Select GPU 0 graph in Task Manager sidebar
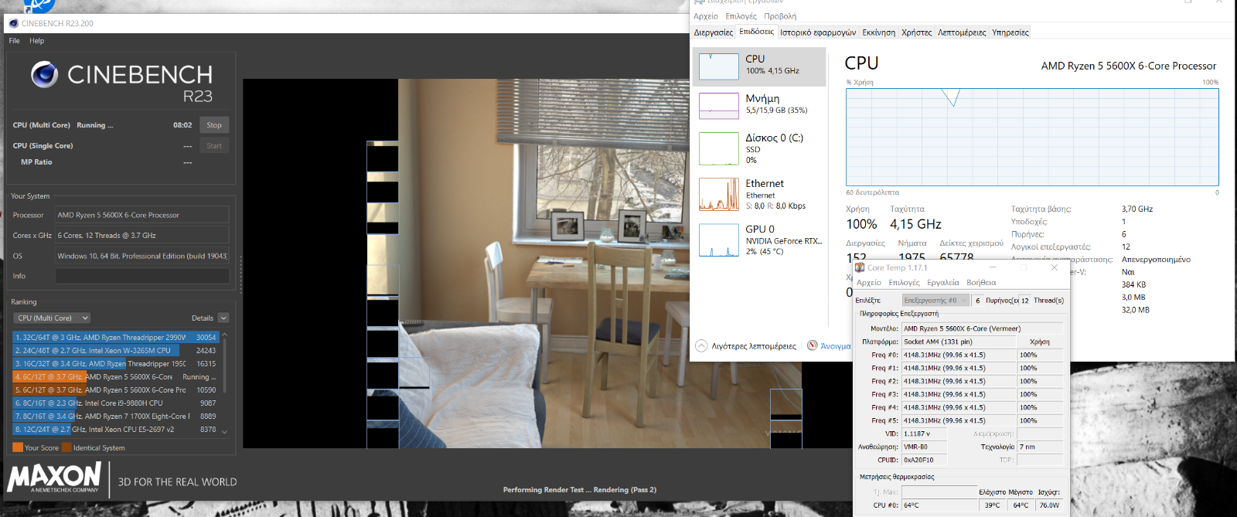This screenshot has width=1237, height=517. click(719, 240)
